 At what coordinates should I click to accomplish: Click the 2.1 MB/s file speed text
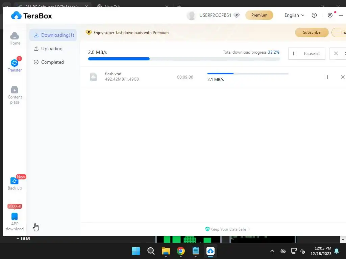click(x=216, y=80)
